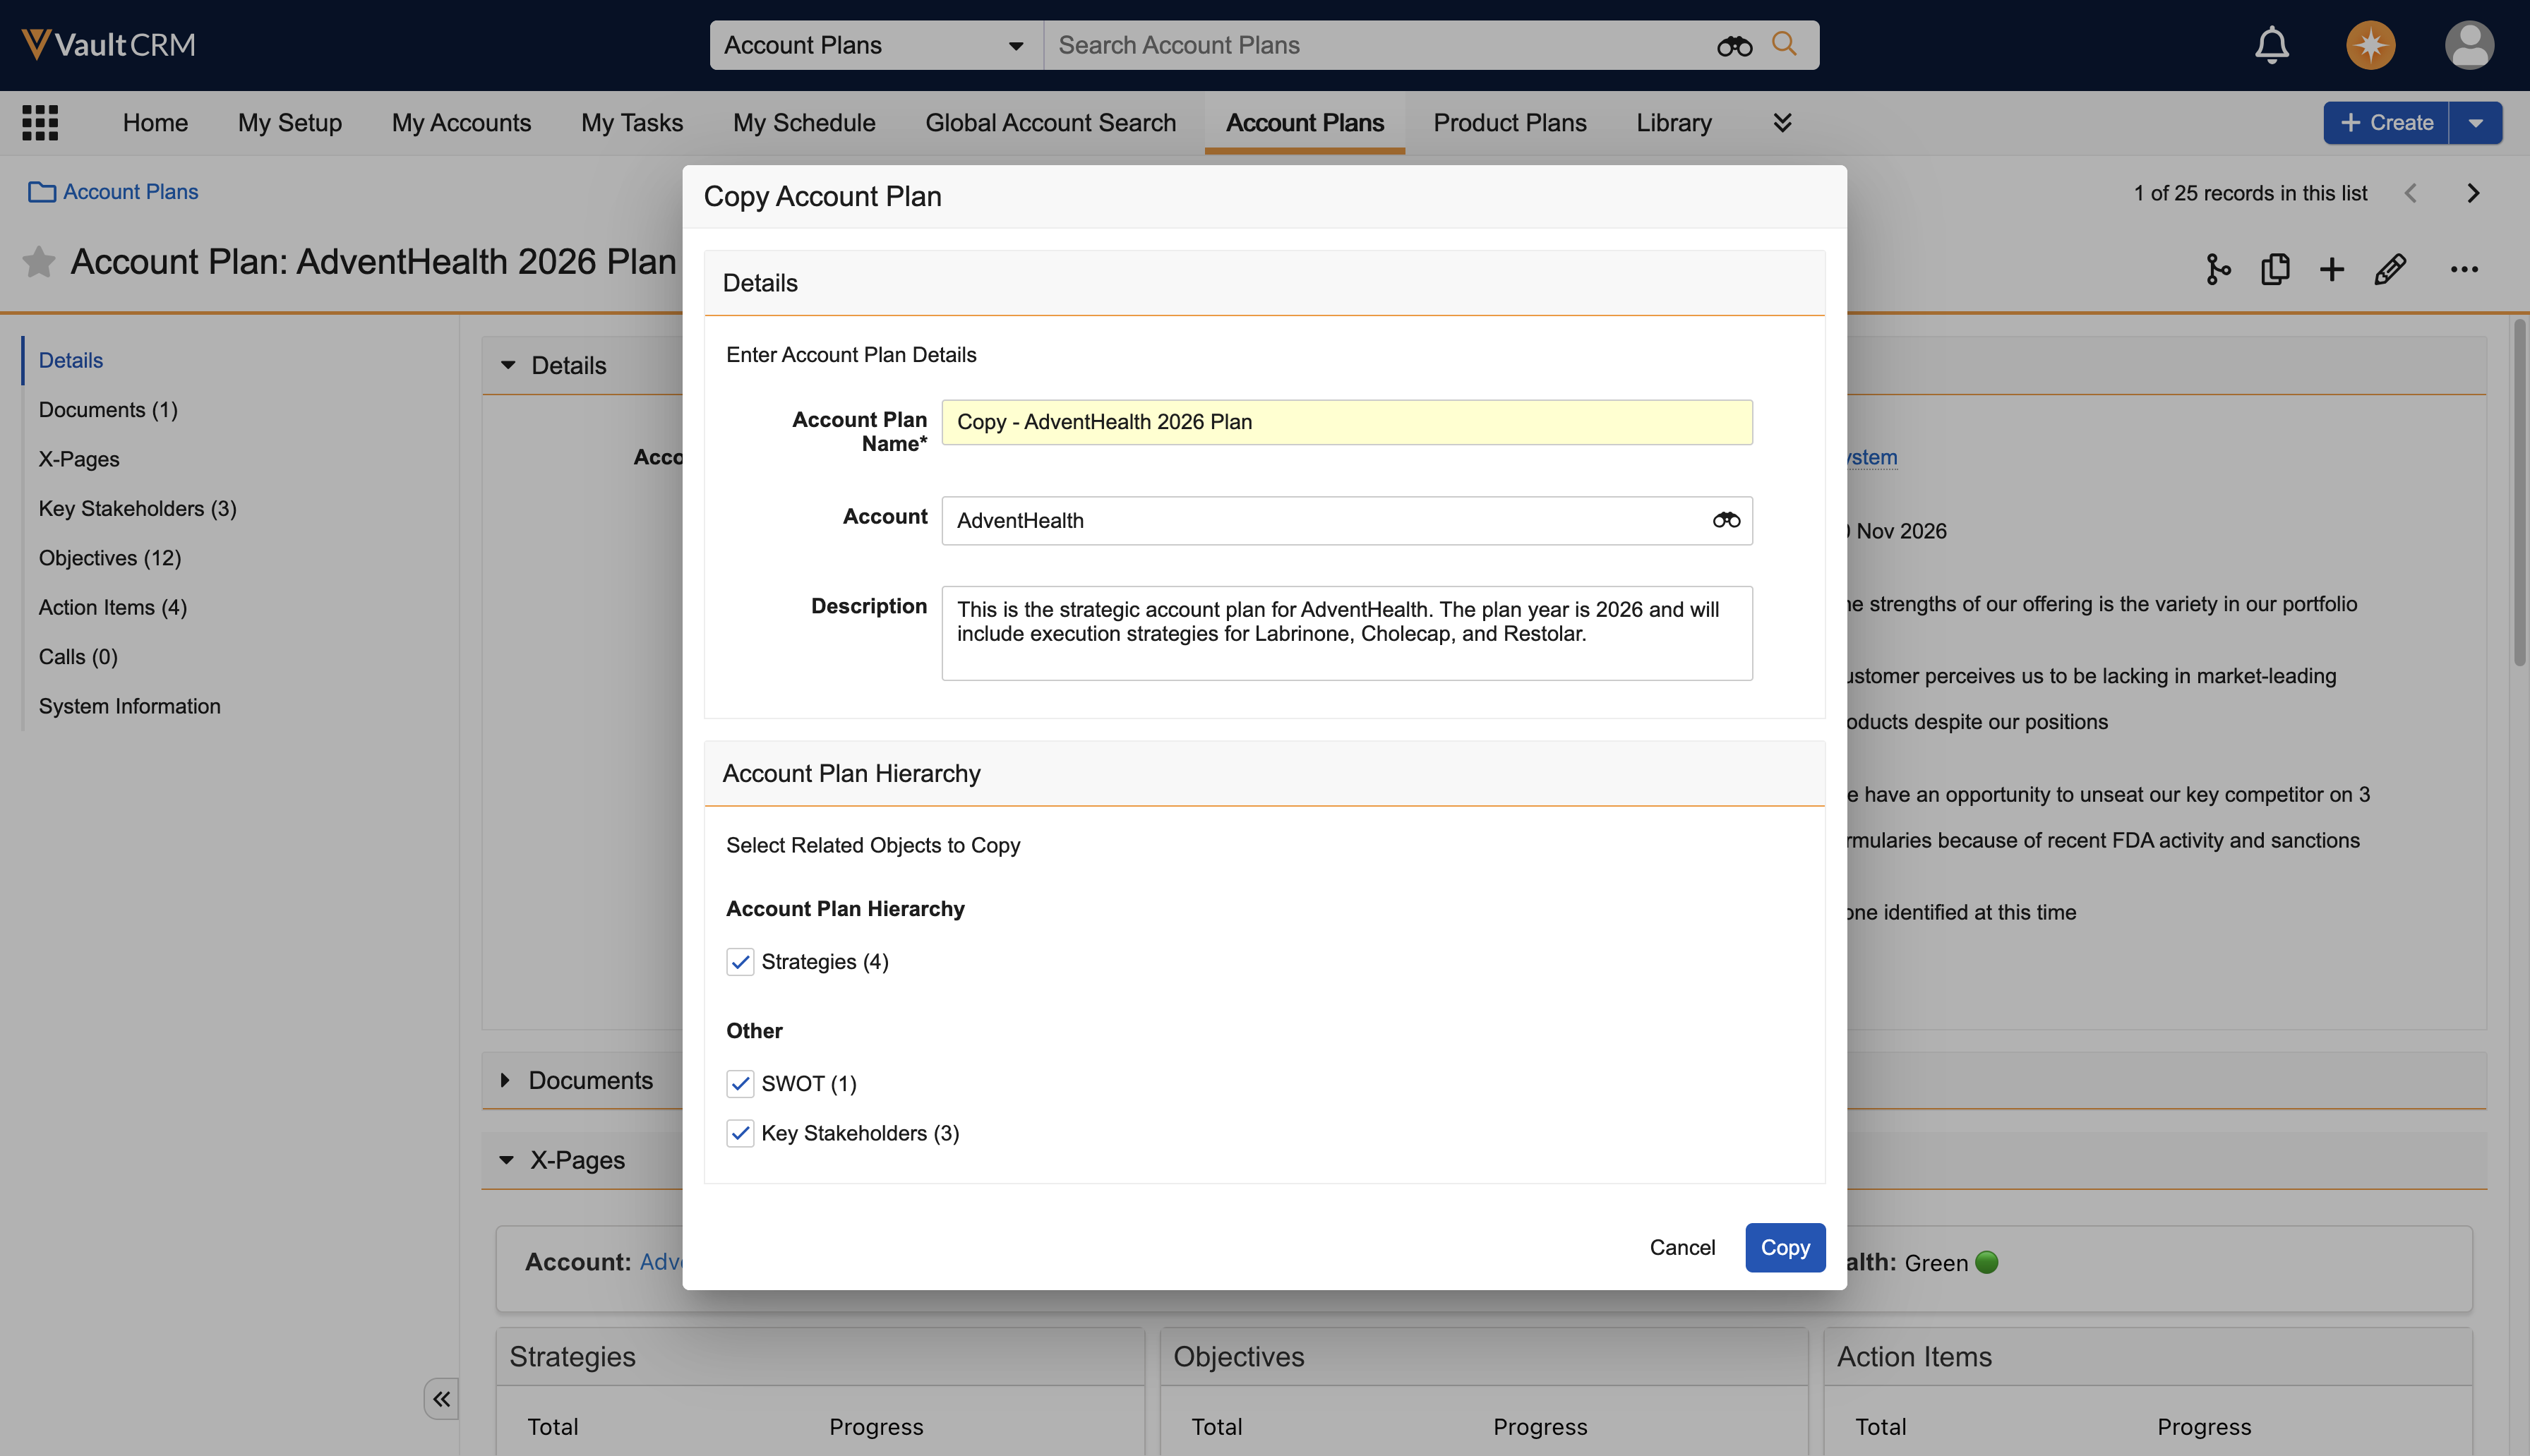
Task: Open the My Accounts tab
Action: click(x=461, y=122)
